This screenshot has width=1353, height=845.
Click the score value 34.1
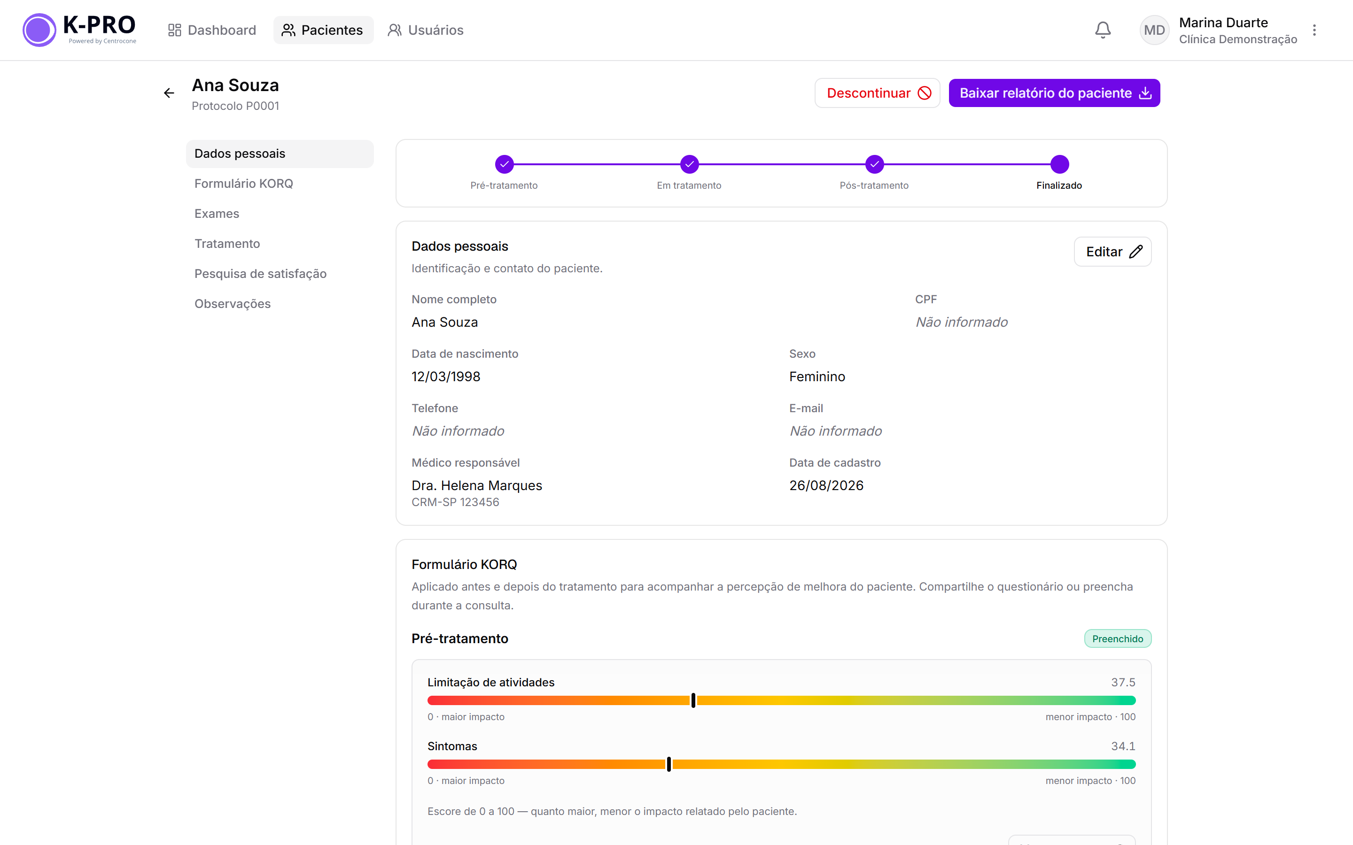(x=1123, y=746)
